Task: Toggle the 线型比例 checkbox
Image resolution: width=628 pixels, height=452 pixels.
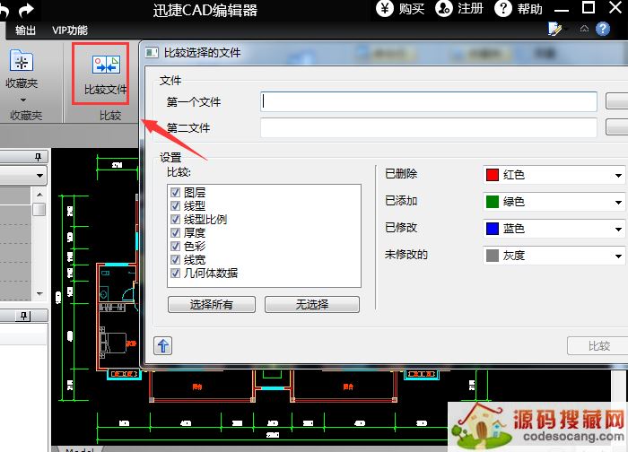Action: pyautogui.click(x=175, y=220)
